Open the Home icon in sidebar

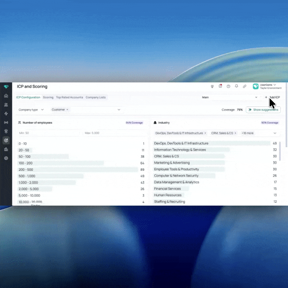(x=6, y=96)
